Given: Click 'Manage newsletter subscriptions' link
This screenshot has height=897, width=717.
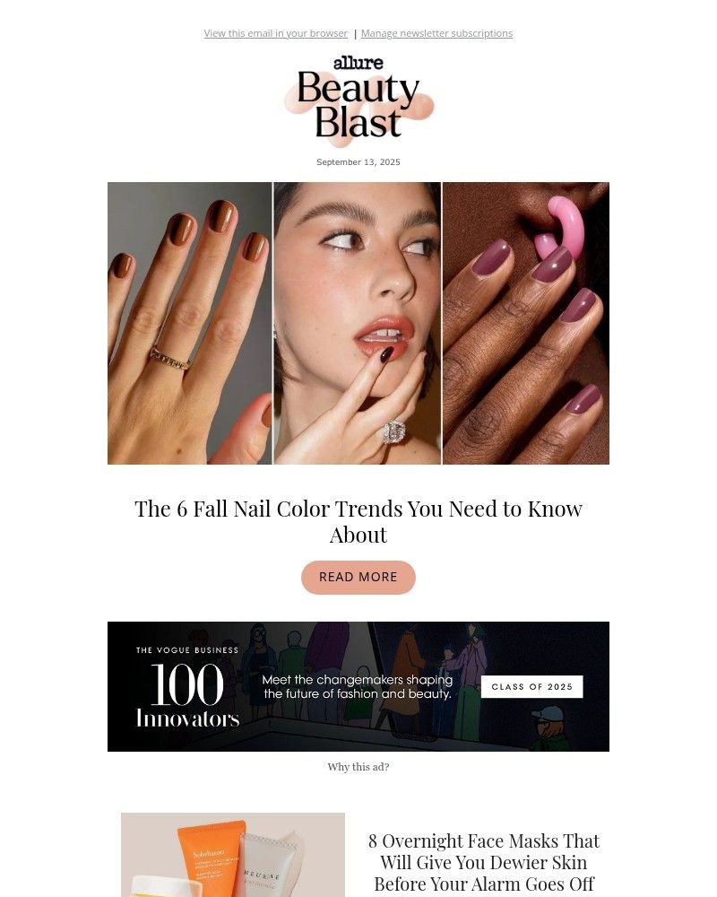Looking at the screenshot, I should [436, 33].
